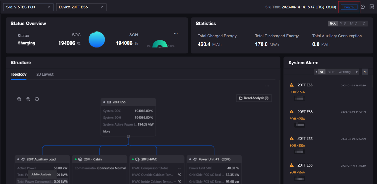Image resolution: width=377 pixels, height=184 pixels.
Task: Click the 20Ft - Cabin node title
Action: pyautogui.click(x=92, y=159)
